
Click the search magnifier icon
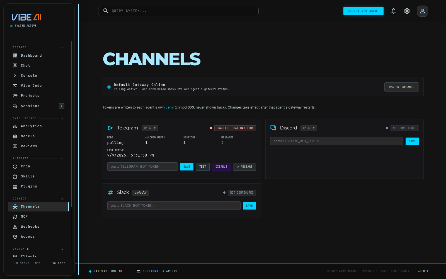[106, 11]
